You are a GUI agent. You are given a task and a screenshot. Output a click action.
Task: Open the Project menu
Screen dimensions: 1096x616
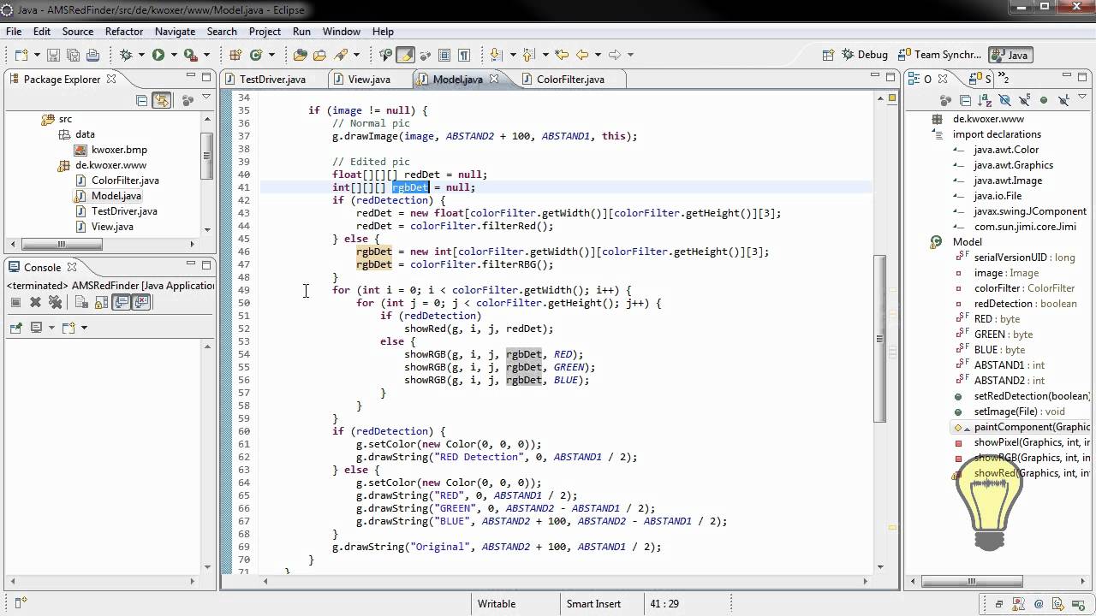265,32
